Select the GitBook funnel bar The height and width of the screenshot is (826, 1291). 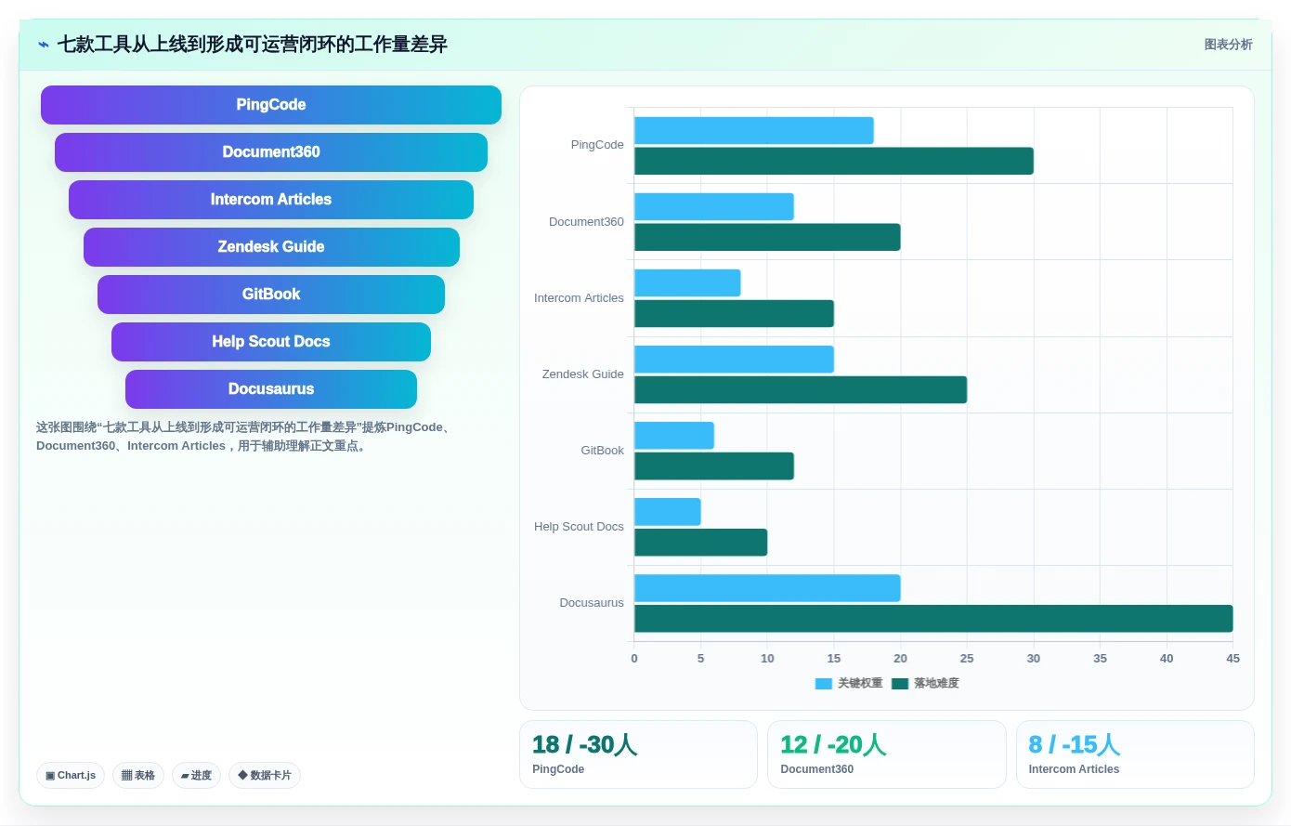point(271,295)
